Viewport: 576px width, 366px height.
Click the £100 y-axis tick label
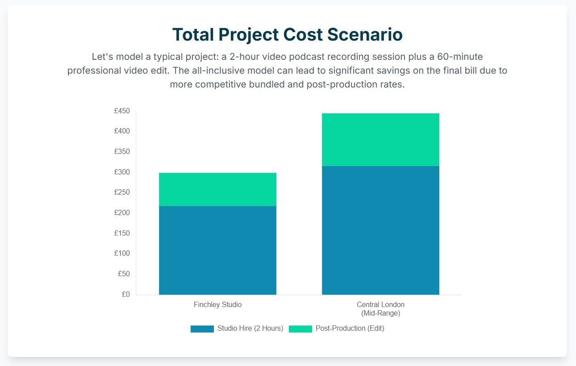point(122,254)
